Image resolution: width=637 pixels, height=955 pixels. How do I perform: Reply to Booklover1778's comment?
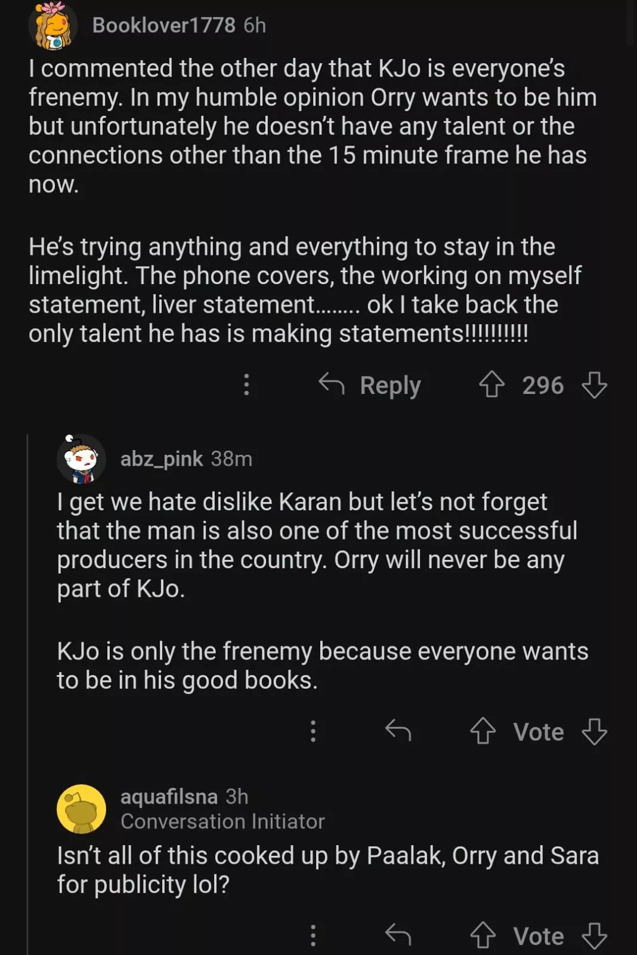click(x=371, y=385)
